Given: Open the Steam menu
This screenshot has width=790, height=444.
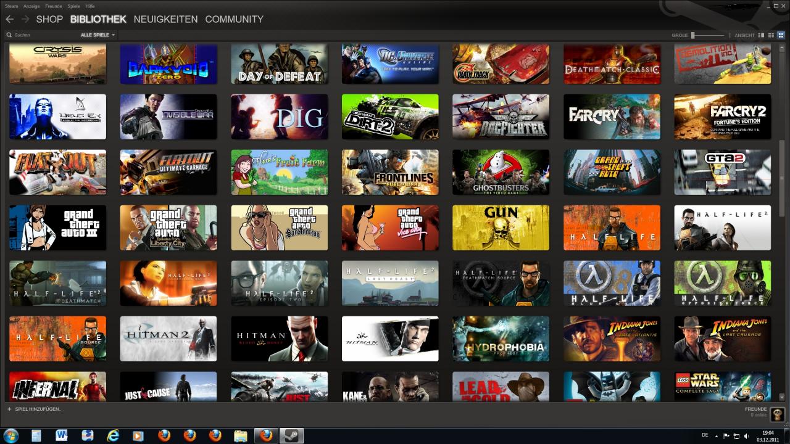Looking at the screenshot, I should pos(11,6).
